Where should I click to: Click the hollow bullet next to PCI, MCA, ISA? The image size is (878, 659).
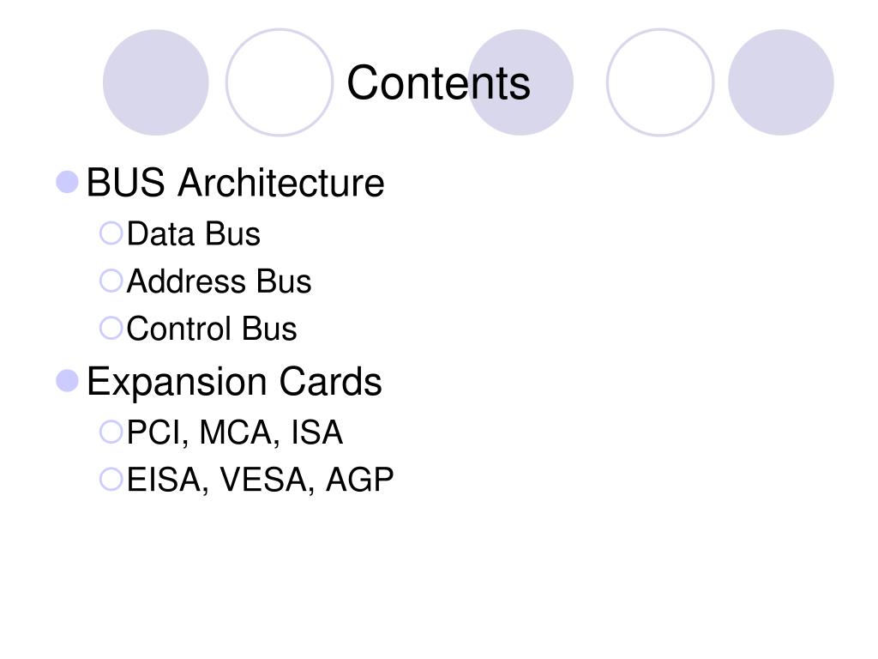111,432
